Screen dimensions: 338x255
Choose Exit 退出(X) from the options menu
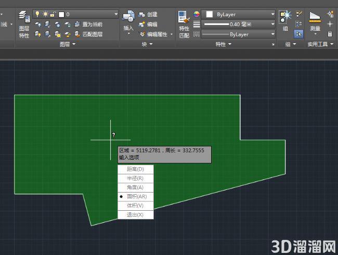pyautogui.click(x=136, y=215)
